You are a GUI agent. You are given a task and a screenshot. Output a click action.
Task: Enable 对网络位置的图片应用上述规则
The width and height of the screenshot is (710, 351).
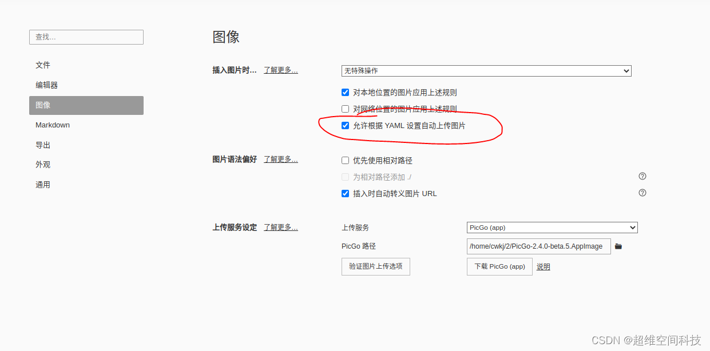(x=345, y=109)
